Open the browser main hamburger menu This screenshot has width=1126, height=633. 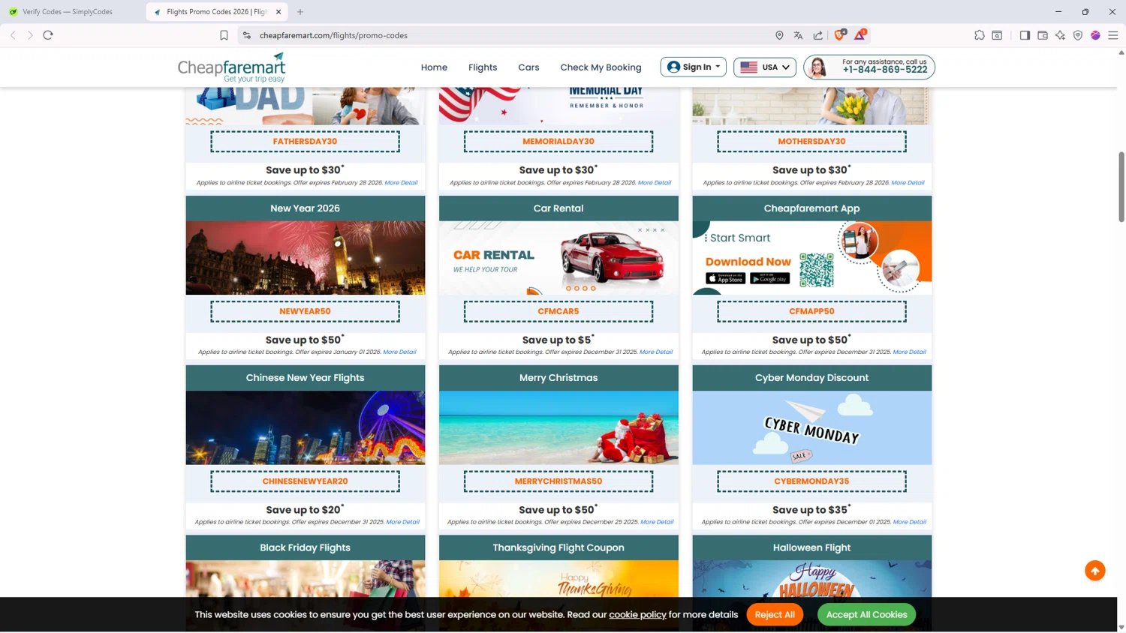(1113, 35)
